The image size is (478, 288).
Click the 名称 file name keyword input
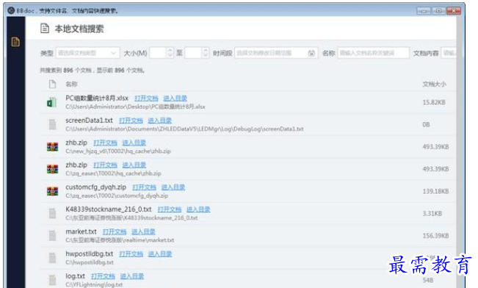click(x=373, y=53)
